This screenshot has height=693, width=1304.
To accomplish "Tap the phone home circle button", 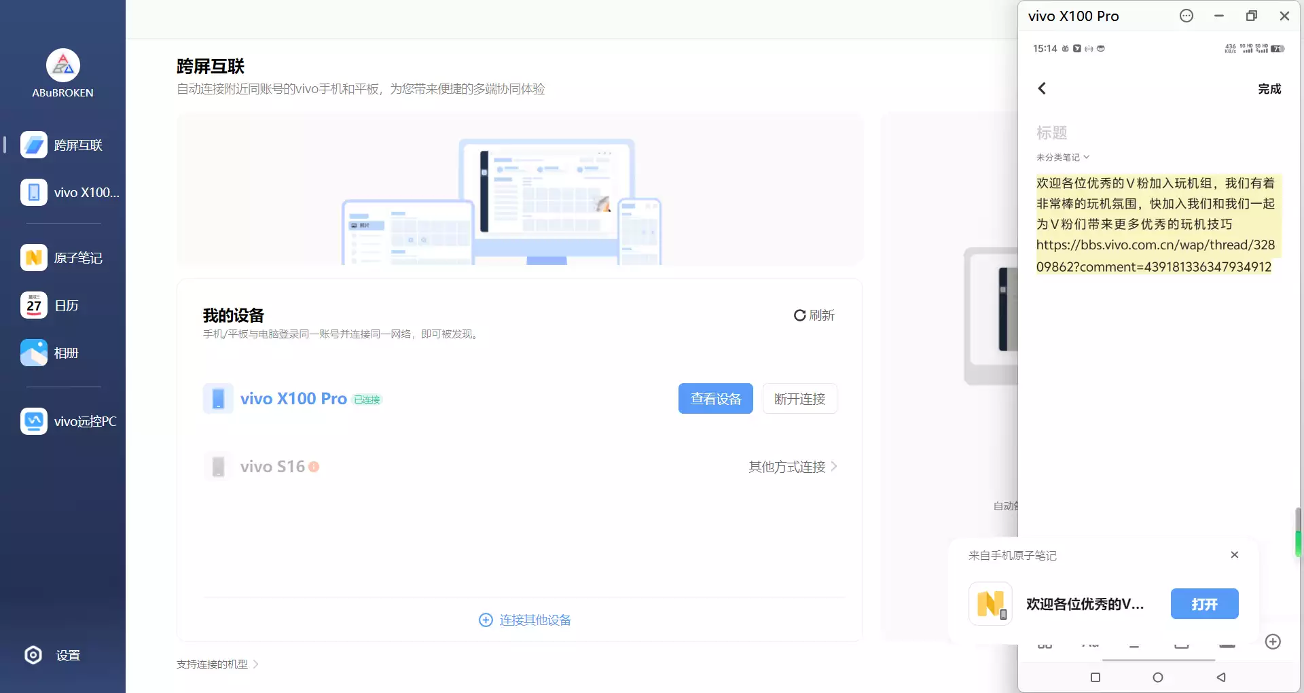I will point(1158,677).
